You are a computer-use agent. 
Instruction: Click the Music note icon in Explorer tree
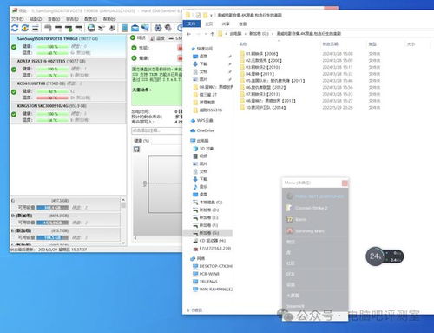195,187
